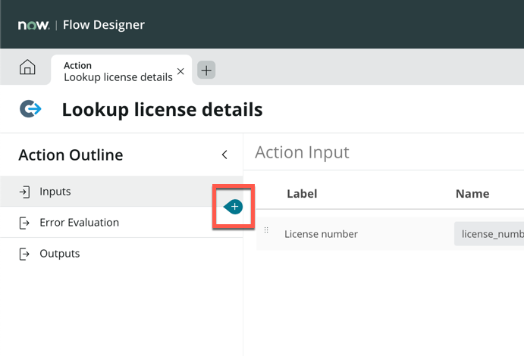This screenshot has height=356, width=524.
Task: Click the Outputs arrow icon in outline
Action: [24, 255]
